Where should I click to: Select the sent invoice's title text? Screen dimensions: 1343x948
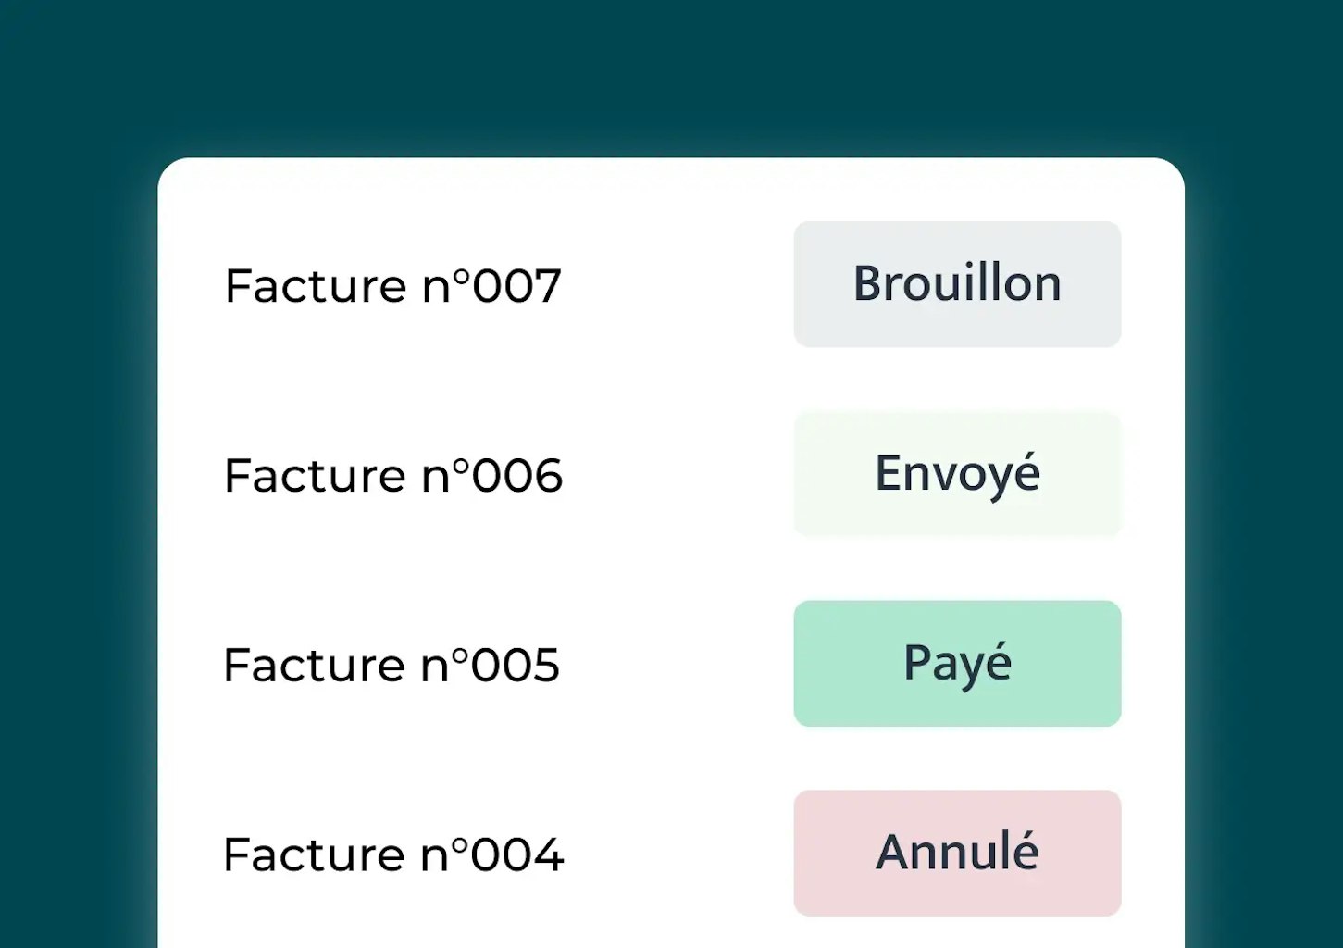point(392,475)
